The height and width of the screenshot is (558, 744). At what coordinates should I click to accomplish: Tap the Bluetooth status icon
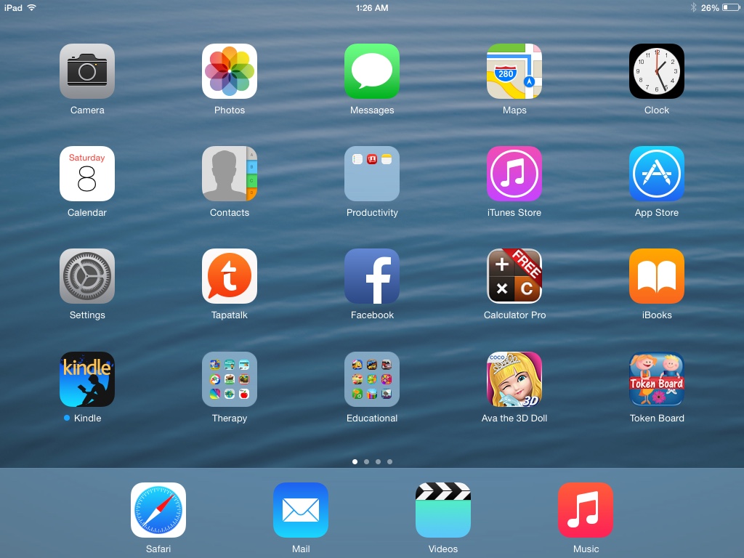(693, 7)
